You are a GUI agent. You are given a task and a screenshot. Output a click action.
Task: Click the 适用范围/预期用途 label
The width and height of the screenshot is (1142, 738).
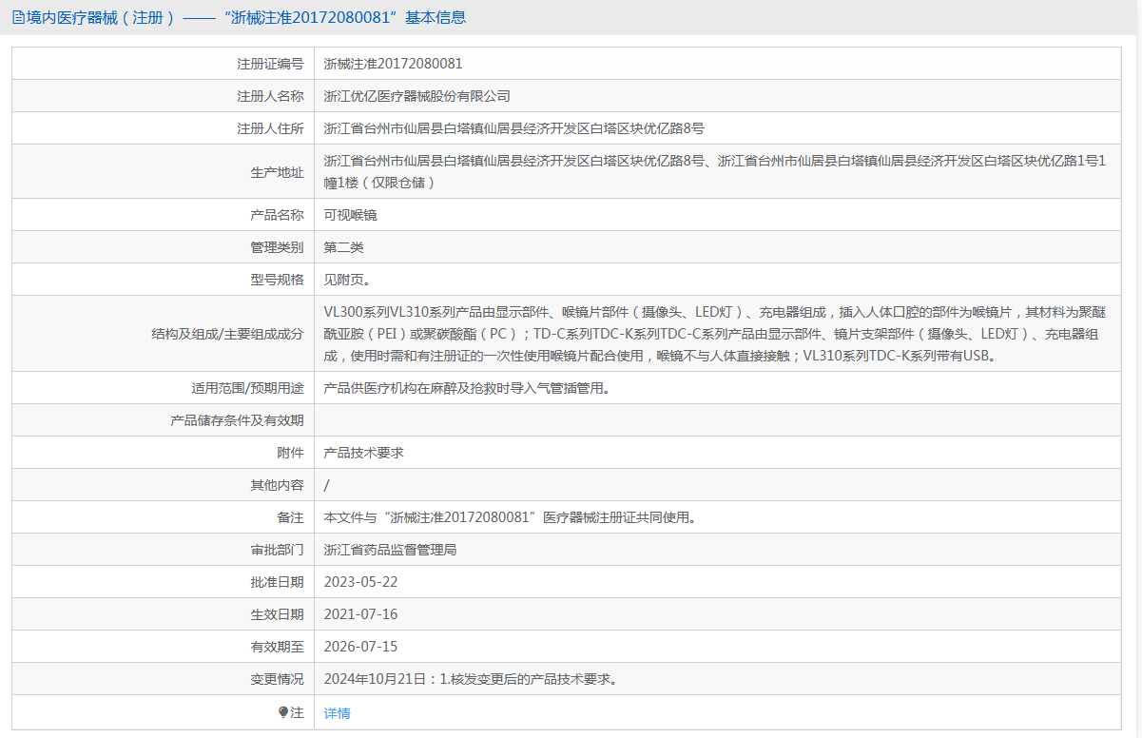(x=248, y=388)
